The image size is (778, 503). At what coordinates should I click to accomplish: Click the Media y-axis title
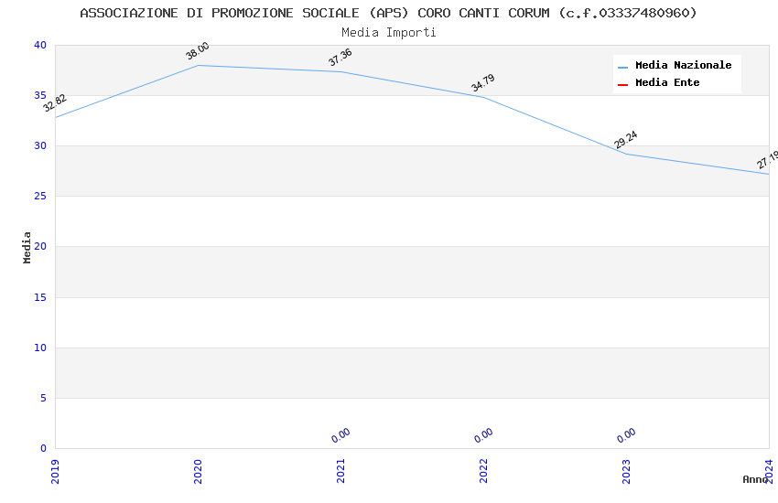(x=27, y=247)
